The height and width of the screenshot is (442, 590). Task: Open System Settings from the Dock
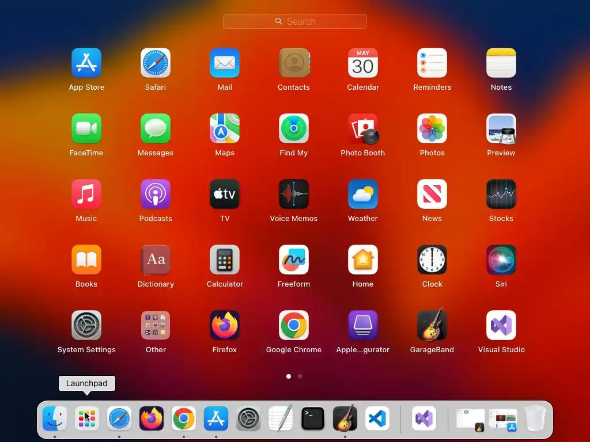[x=248, y=418]
